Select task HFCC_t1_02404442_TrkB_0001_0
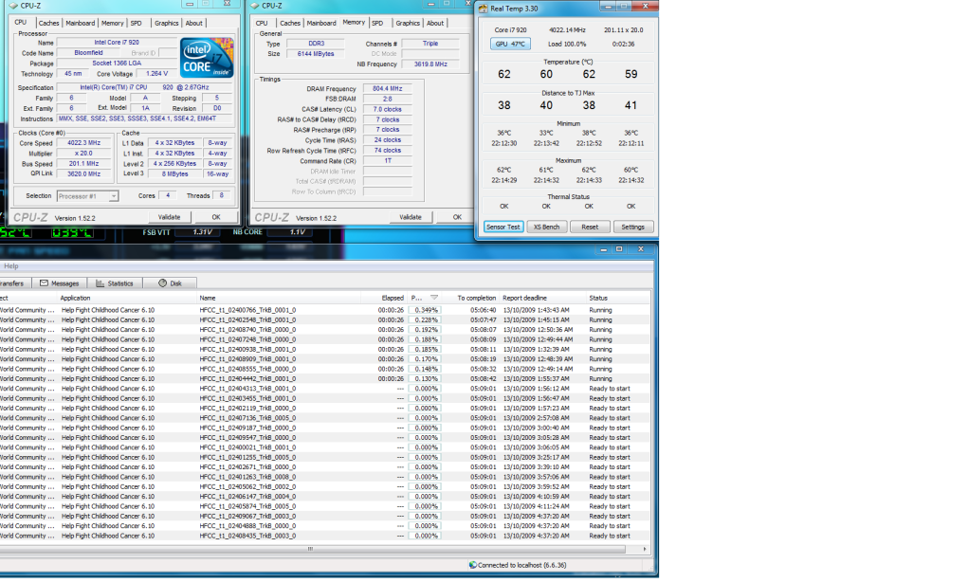Viewport: 969px width, 583px height. 247,378
